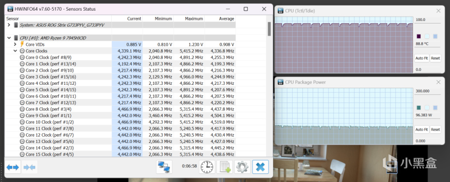Select Core 13 Clock (perf #5/6) row

pos(121,142)
